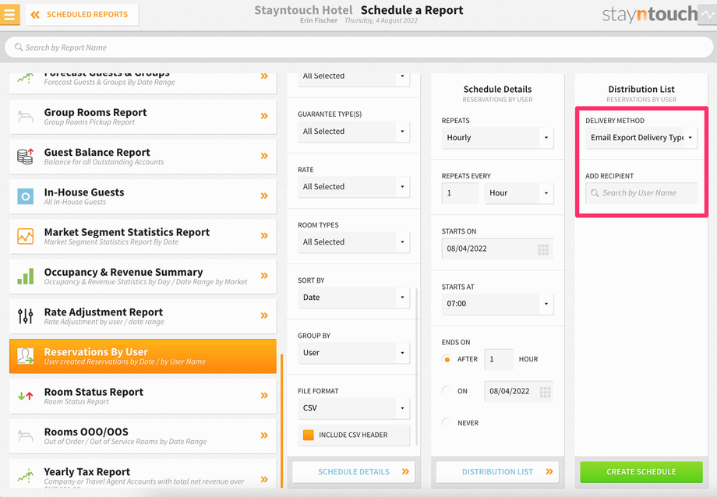The image size is (717, 497).
Task: Open Rooms OOO/OOS chevron arrow
Action: (264, 435)
